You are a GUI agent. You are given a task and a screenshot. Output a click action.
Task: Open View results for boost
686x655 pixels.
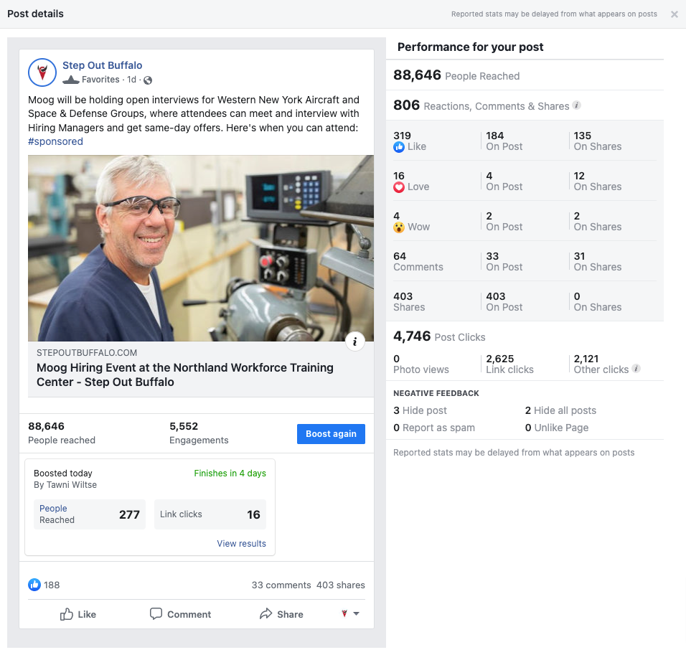242,543
